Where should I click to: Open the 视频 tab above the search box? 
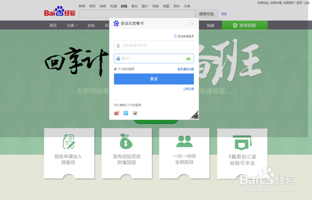pos(155,6)
